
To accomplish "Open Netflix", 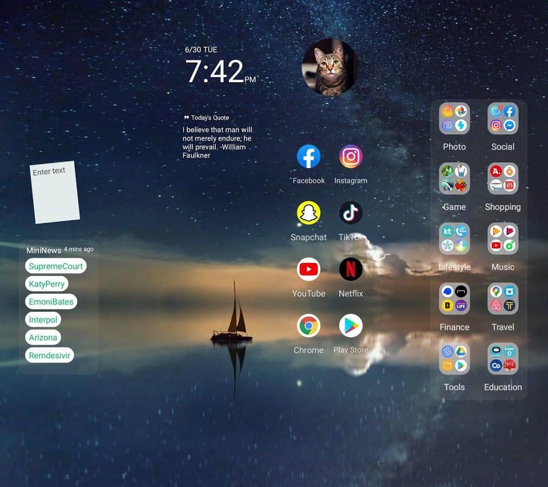I will coord(351,269).
